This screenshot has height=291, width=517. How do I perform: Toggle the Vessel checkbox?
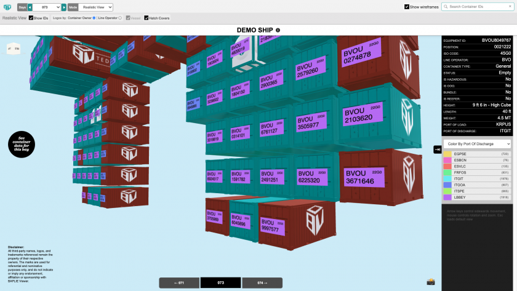pos(128,18)
